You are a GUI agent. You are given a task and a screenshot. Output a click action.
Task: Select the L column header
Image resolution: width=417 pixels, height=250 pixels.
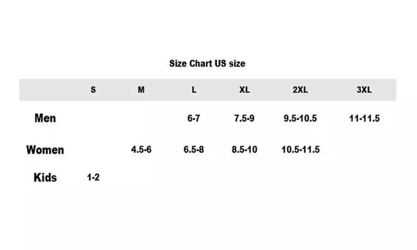(194, 90)
